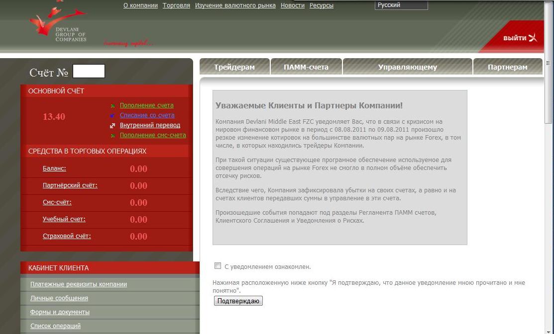Click the icon beside Пополнение смс-счета
The width and height of the screenshot is (554, 334).
coord(113,136)
